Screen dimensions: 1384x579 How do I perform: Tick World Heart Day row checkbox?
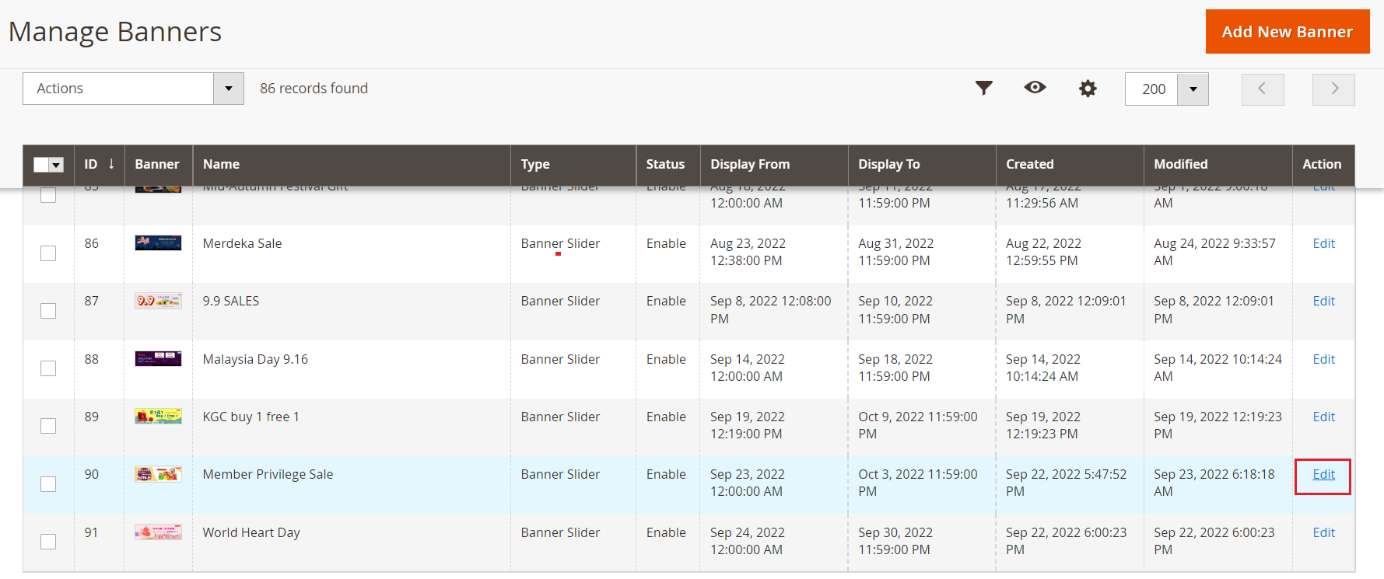pos(48,542)
